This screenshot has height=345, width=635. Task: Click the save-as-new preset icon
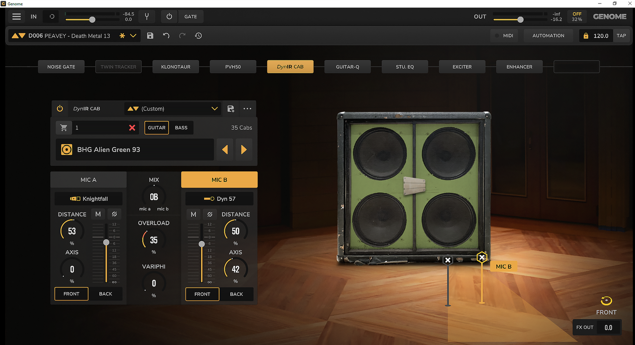coord(231,109)
